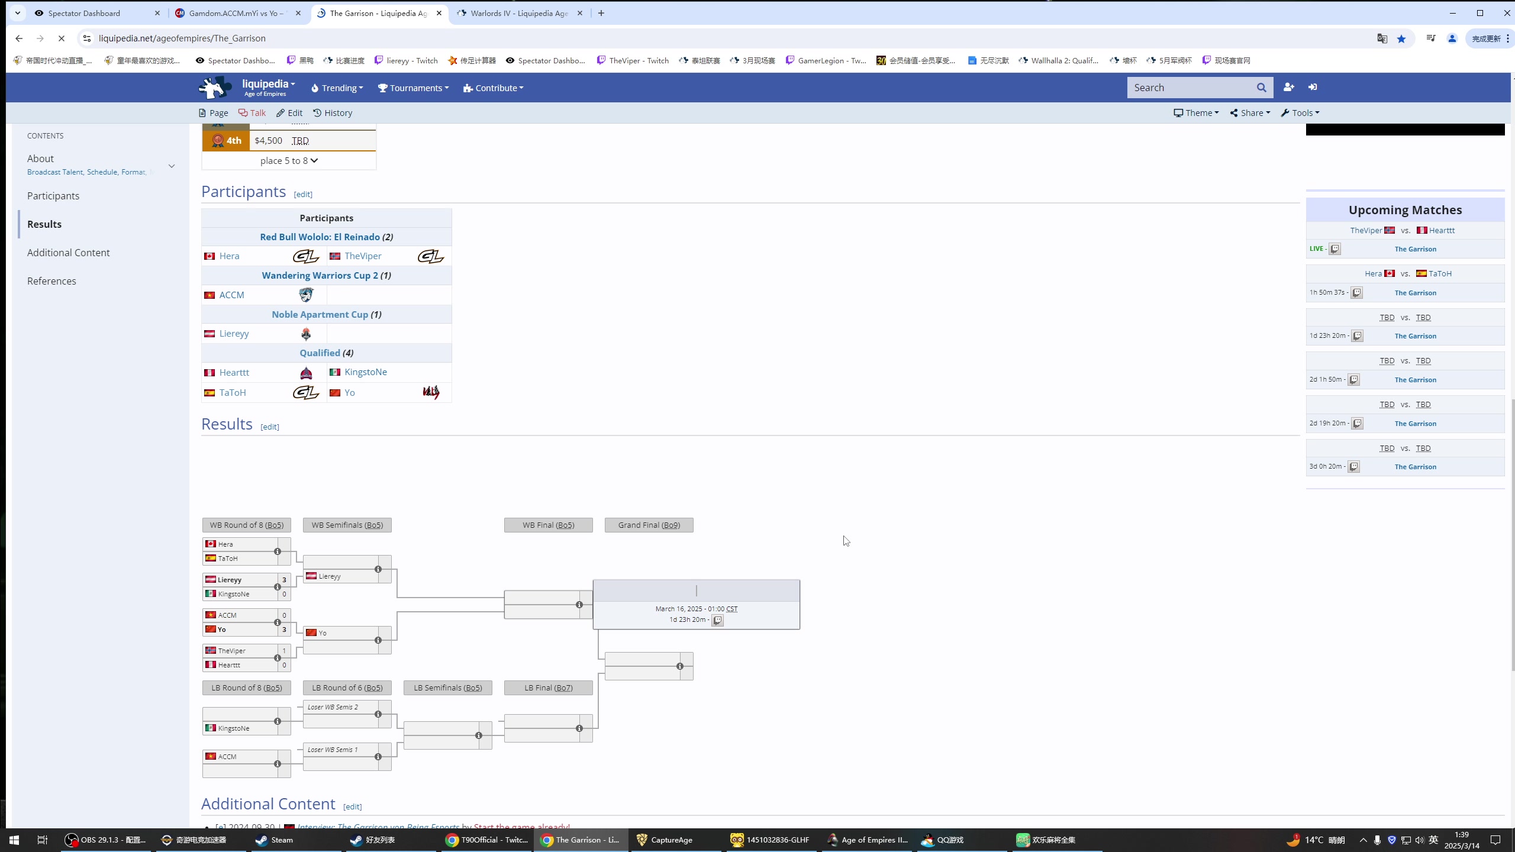Click the log in icon
Screen dimensions: 1515x852
1313,87
